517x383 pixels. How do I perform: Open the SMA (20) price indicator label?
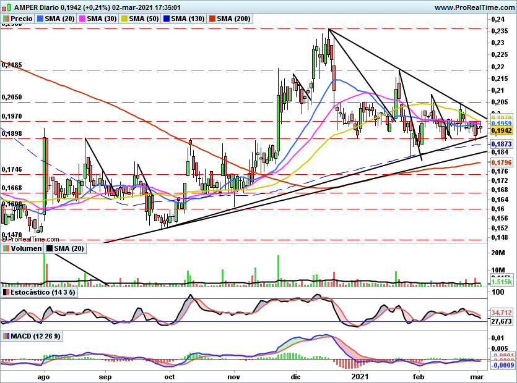59,19
